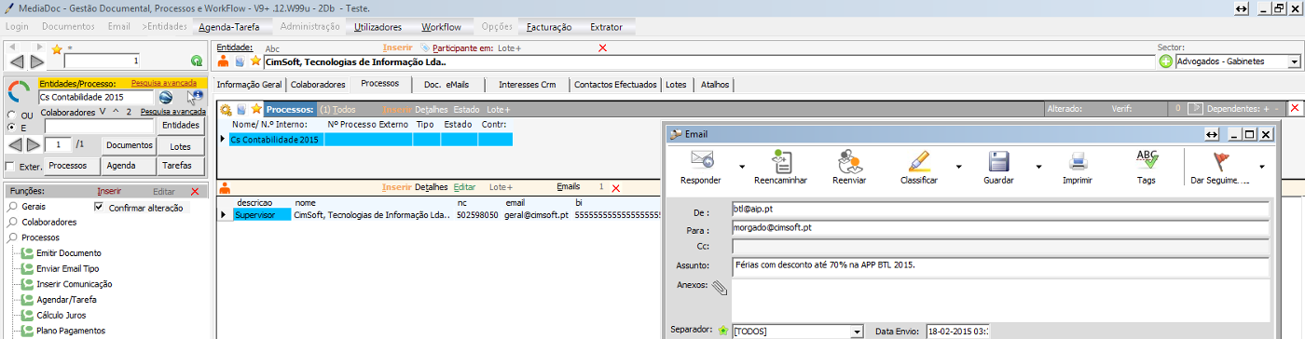Click the Lotes button in left panel
The image size is (1305, 339).
(x=181, y=147)
